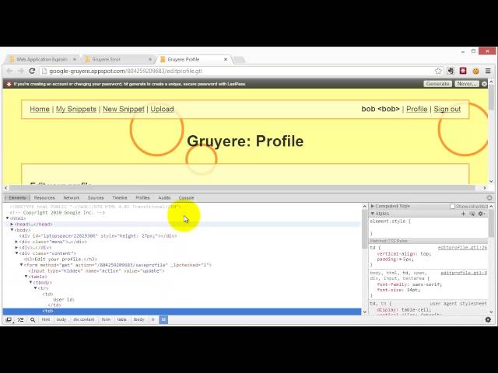
Task: Close the Gruyere Error tab
Action: [x=150, y=59]
